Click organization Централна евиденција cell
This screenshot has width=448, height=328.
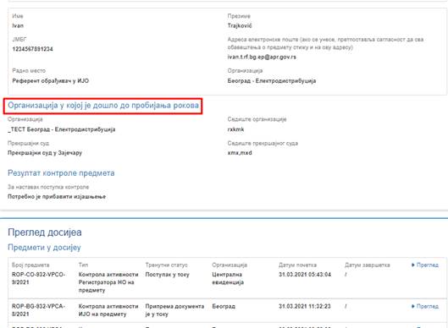point(228,278)
